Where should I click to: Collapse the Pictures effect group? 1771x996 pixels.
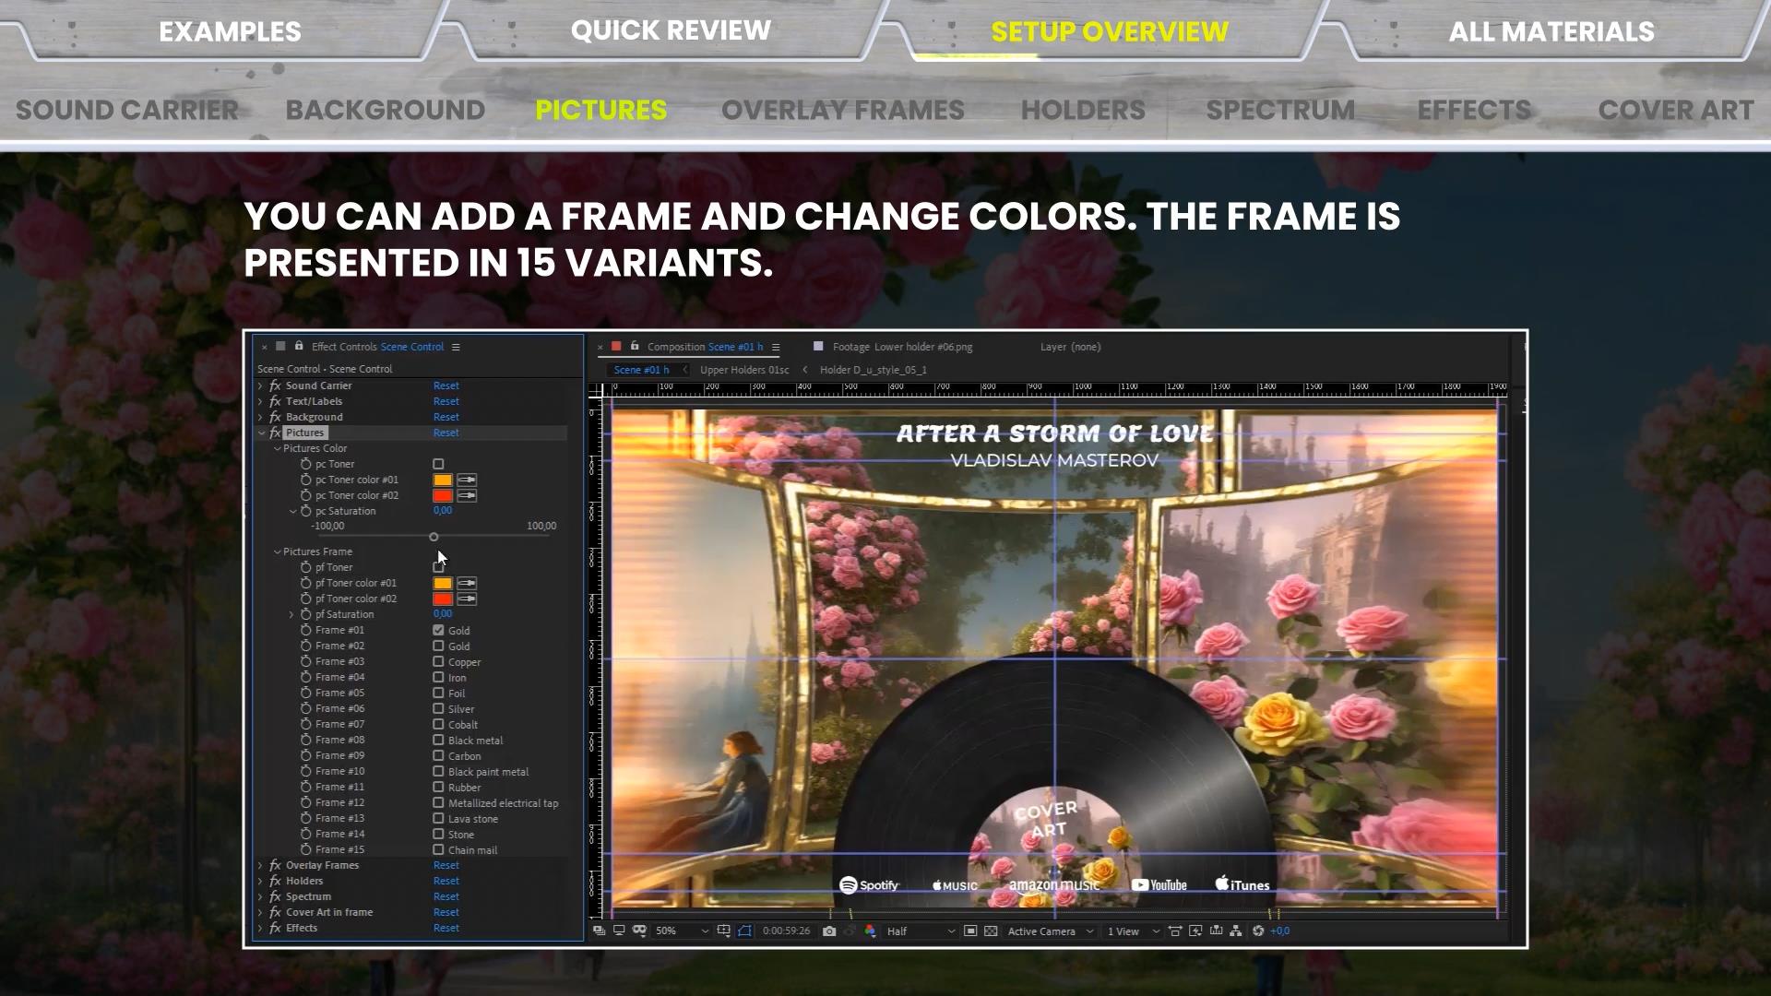(x=261, y=433)
